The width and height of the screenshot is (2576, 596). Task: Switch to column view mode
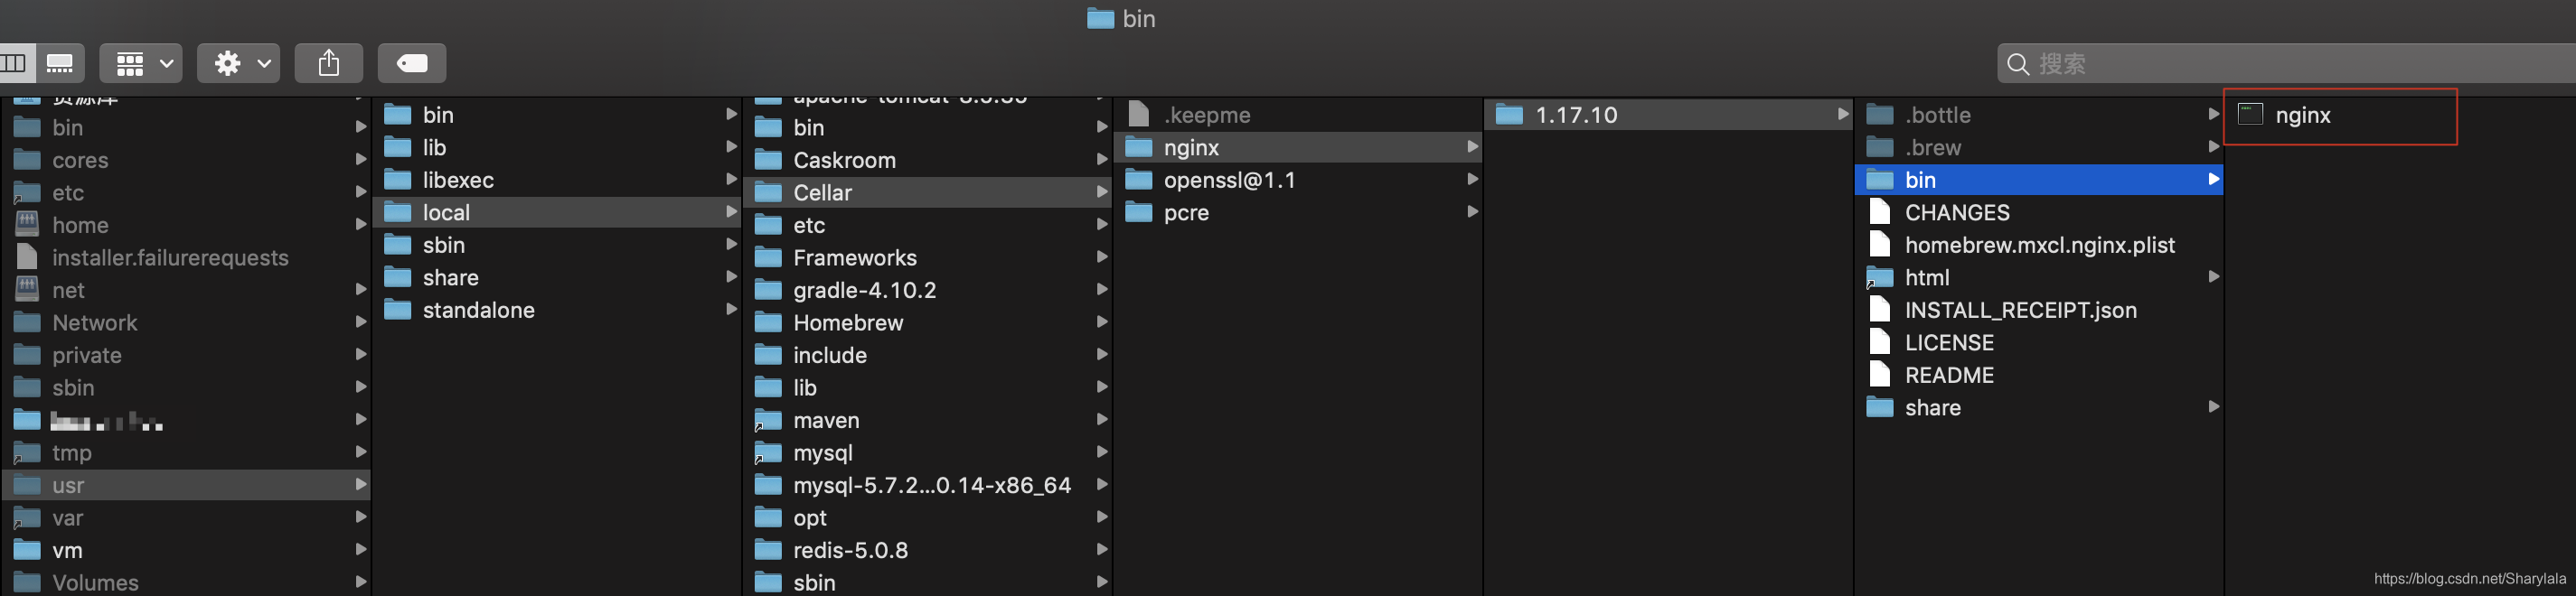(x=16, y=64)
